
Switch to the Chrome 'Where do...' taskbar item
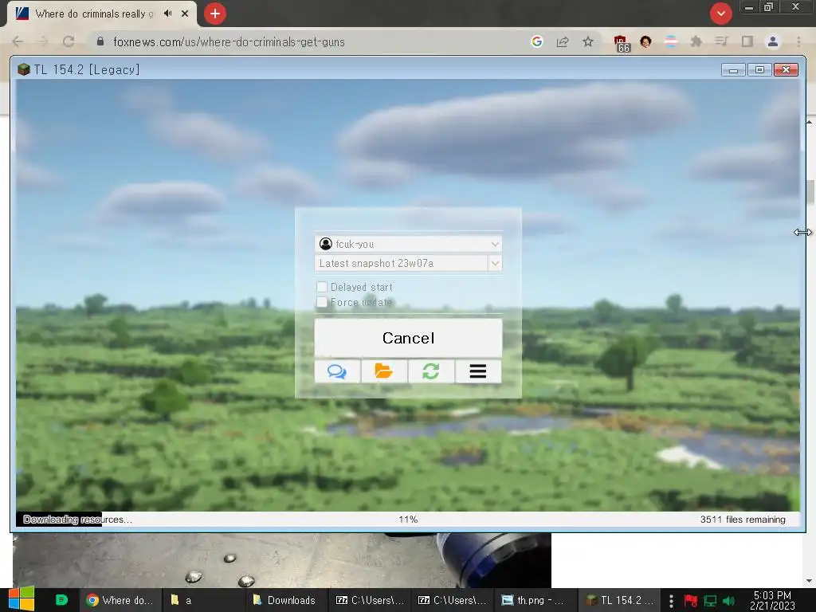click(120, 600)
